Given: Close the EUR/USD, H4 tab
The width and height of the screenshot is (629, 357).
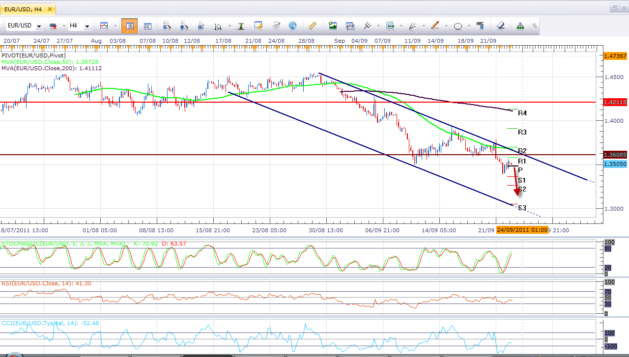Looking at the screenshot, I should tap(50, 9).
